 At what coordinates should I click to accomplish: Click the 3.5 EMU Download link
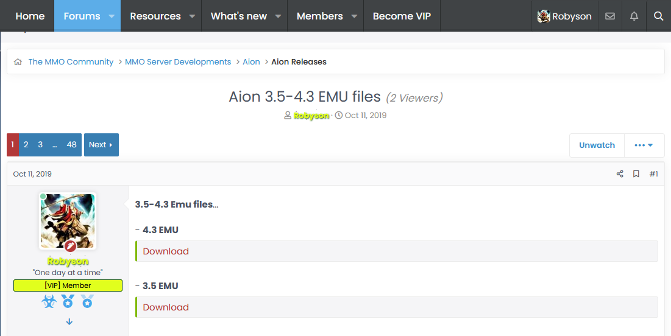pyautogui.click(x=166, y=307)
